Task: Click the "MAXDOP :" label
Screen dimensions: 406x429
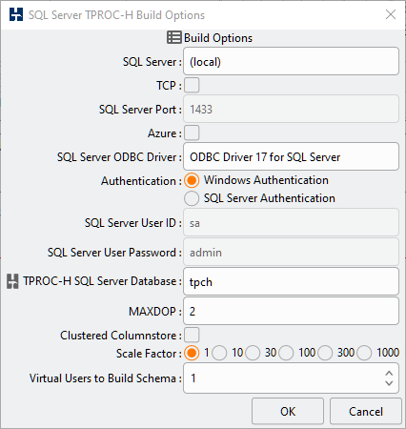Action: click(x=155, y=312)
